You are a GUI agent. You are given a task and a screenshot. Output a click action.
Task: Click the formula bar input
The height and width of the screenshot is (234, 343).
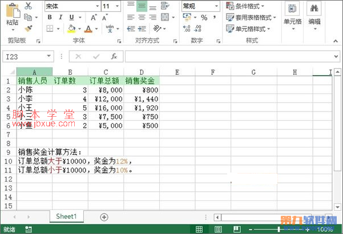click(229, 56)
